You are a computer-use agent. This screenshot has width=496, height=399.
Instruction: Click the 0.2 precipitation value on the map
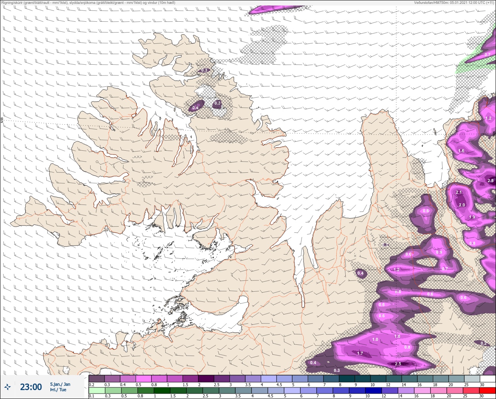click(483, 343)
